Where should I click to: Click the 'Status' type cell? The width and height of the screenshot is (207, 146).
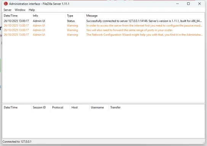(x=71, y=21)
